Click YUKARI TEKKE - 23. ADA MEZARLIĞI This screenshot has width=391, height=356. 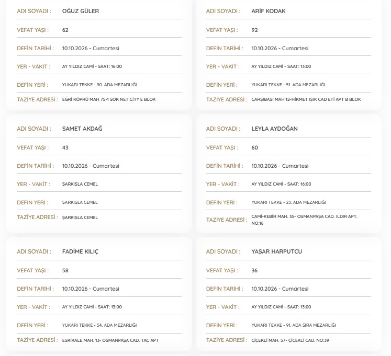click(x=288, y=202)
